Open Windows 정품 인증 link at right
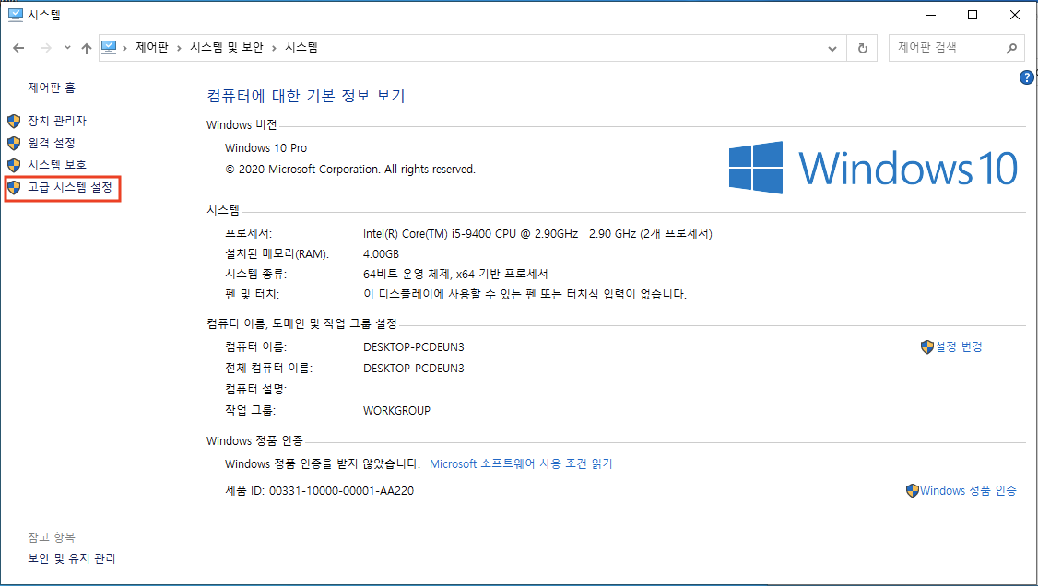The height and width of the screenshot is (586, 1038). point(968,491)
